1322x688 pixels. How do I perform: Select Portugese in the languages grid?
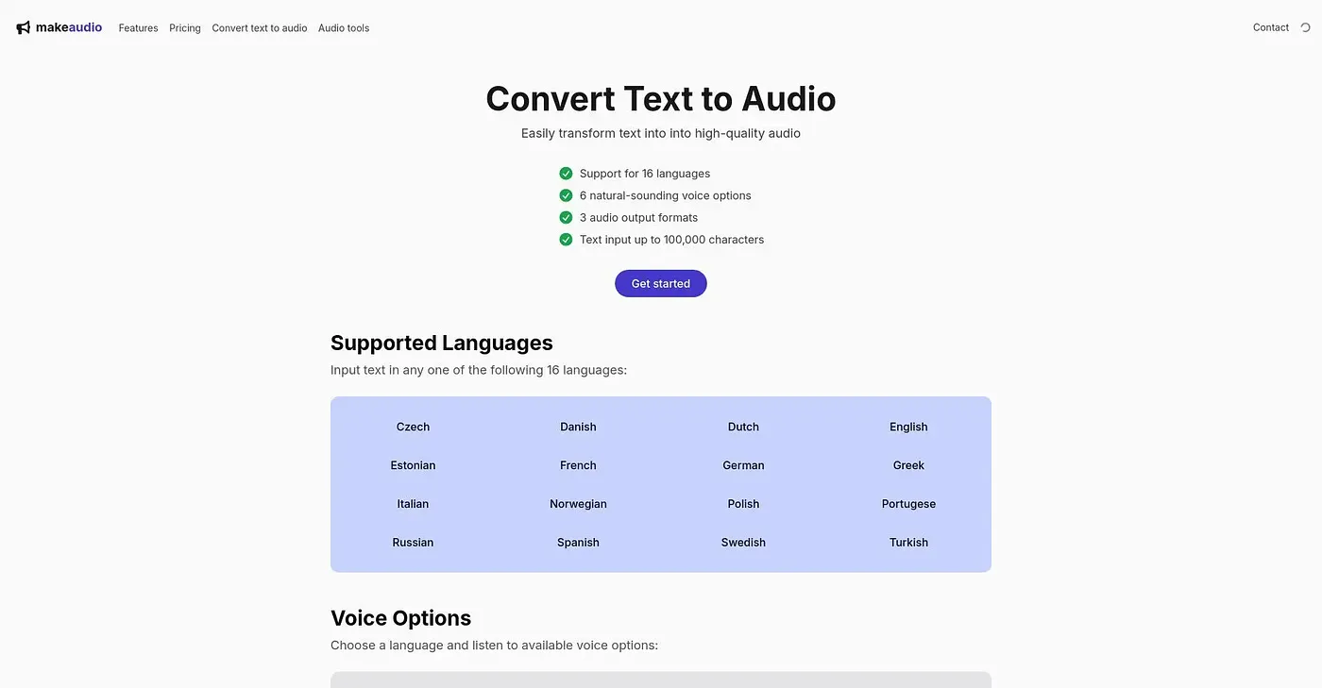[908, 504]
